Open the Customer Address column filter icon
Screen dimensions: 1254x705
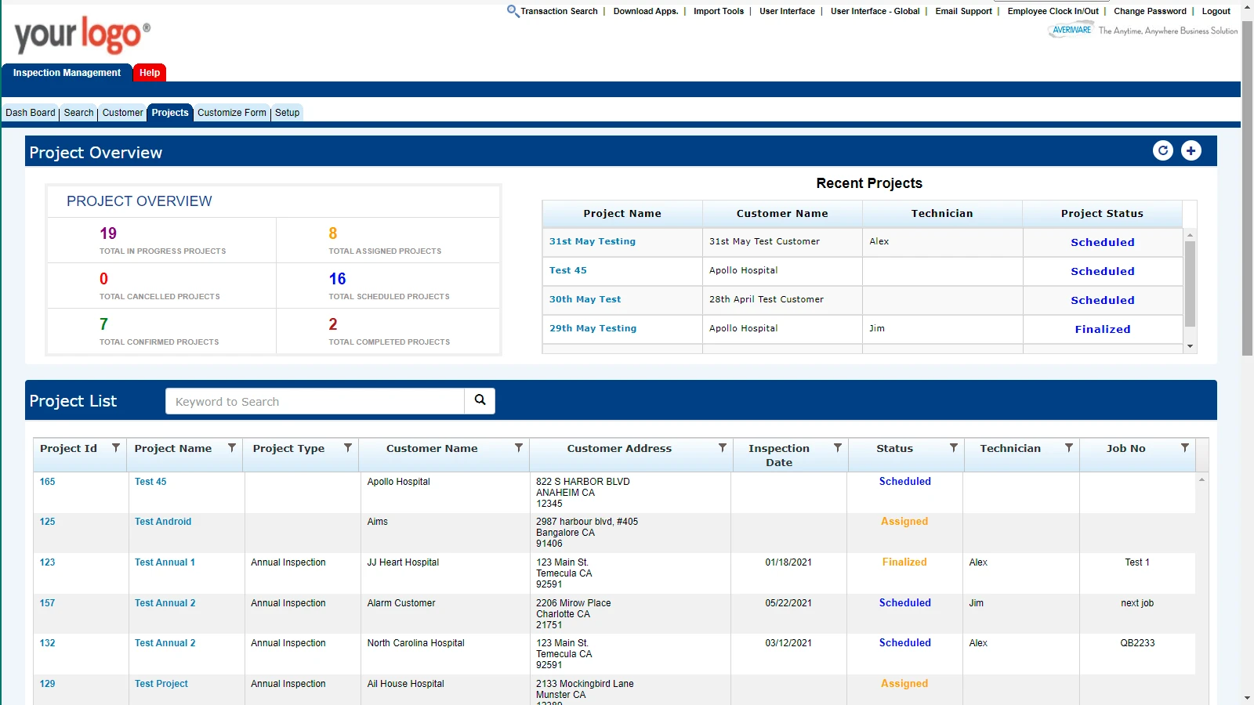click(x=723, y=448)
